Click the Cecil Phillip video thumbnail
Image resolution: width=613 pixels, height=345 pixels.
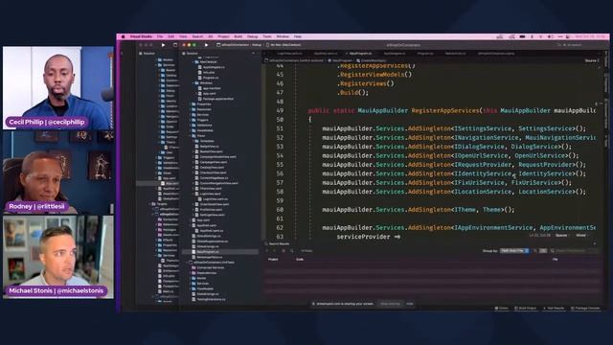tap(58, 88)
